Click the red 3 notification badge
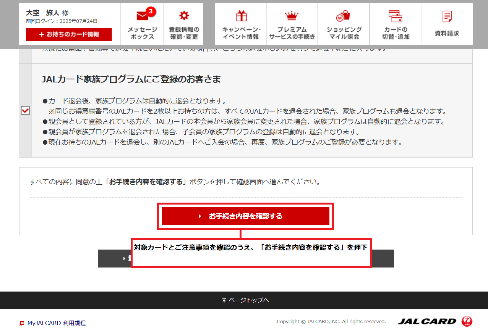The width and height of the screenshot is (488, 332). 151,12
